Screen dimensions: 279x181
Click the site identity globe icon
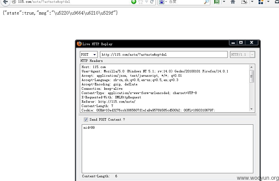coord(14,2)
